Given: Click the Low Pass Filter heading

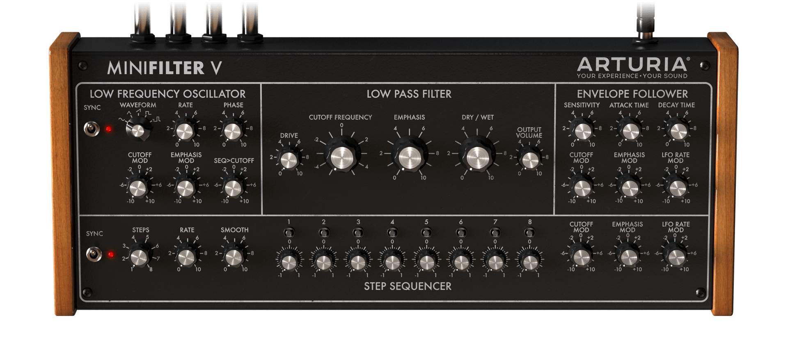Looking at the screenshot, I should click(409, 94).
